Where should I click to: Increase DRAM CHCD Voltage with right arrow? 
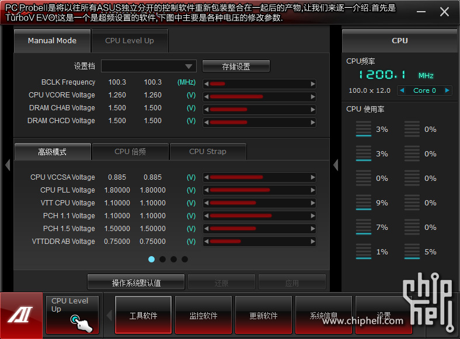tap(313, 123)
